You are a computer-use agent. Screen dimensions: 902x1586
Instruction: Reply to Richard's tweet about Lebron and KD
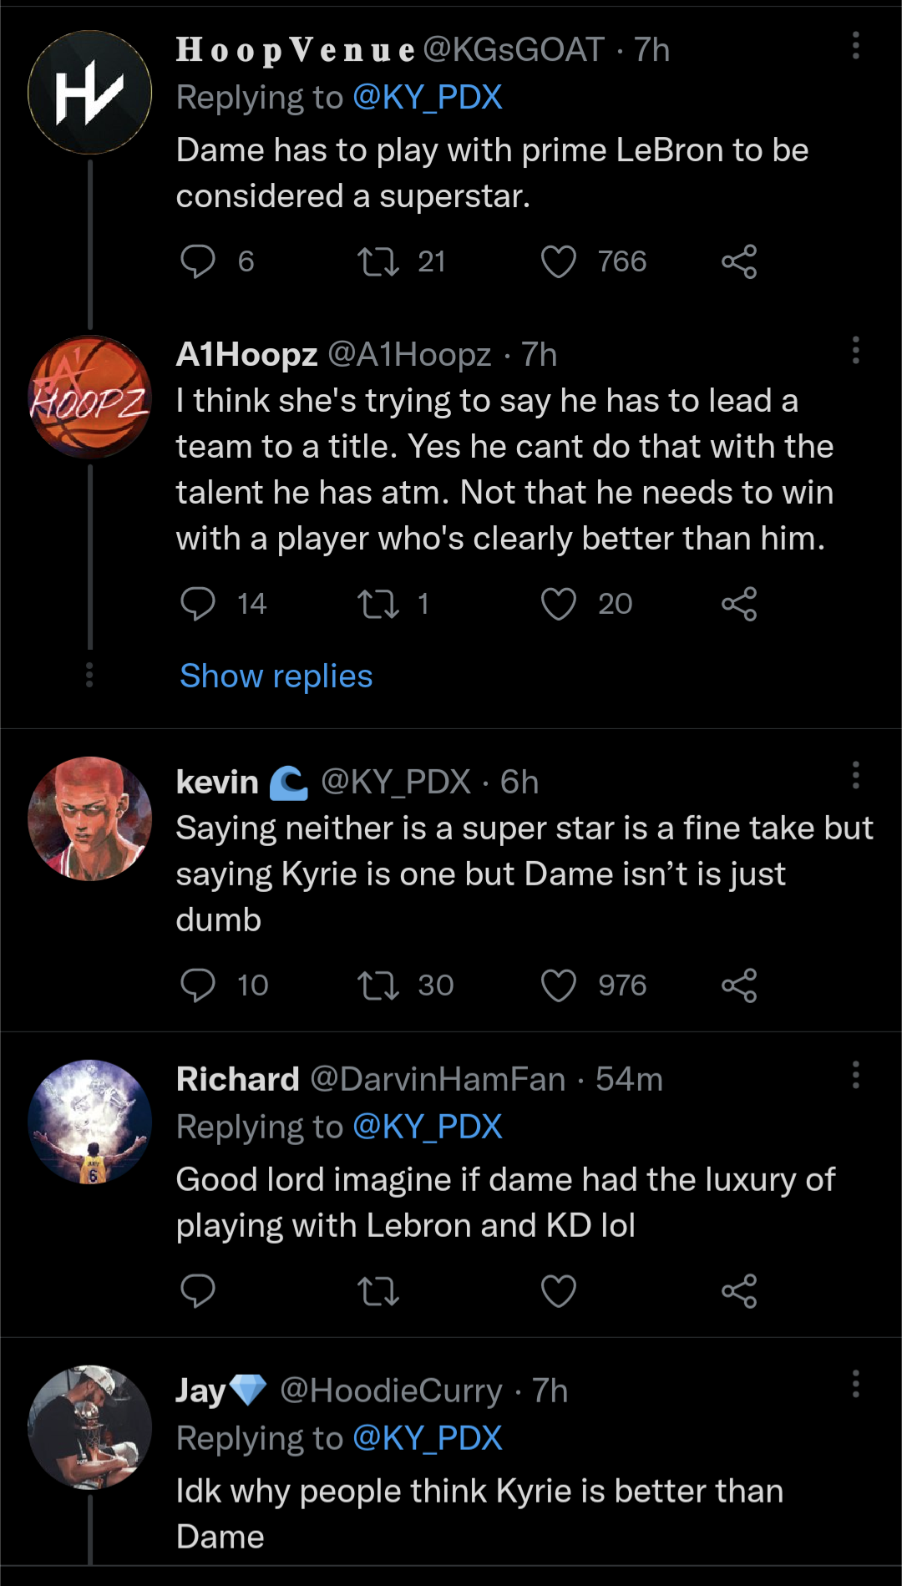[198, 1291]
